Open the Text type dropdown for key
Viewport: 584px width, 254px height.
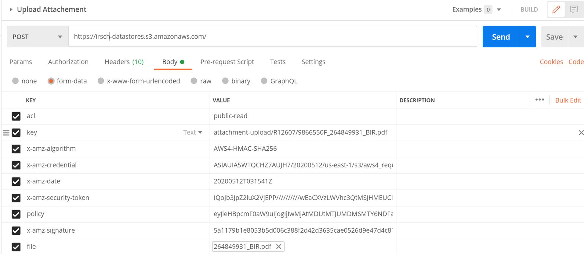pyautogui.click(x=193, y=132)
